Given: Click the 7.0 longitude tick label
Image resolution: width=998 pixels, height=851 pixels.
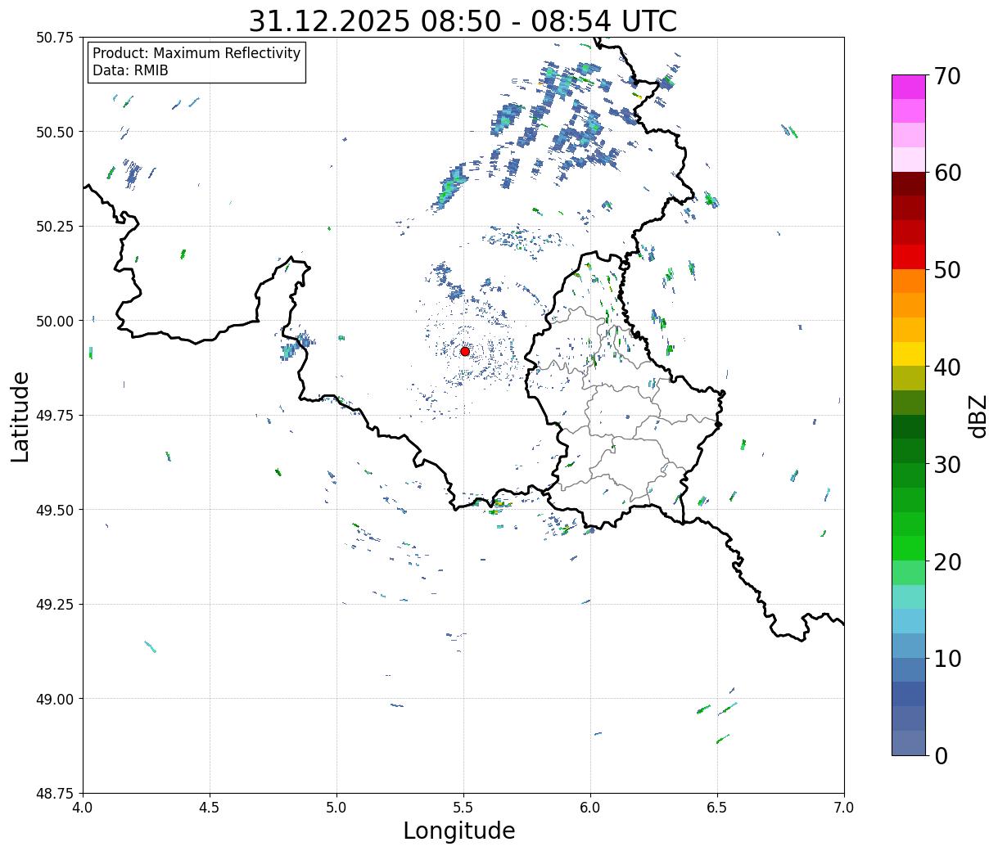Looking at the screenshot, I should (844, 808).
